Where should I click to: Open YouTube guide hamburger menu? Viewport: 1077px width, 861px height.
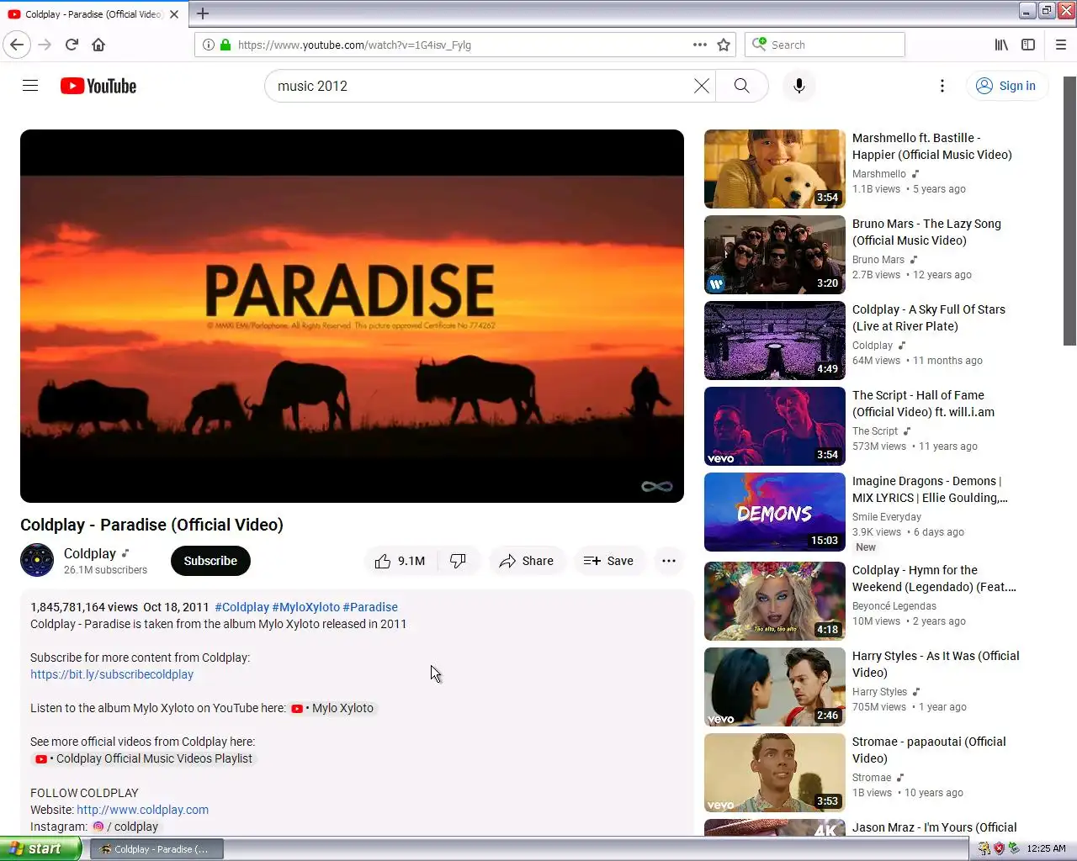coord(30,86)
